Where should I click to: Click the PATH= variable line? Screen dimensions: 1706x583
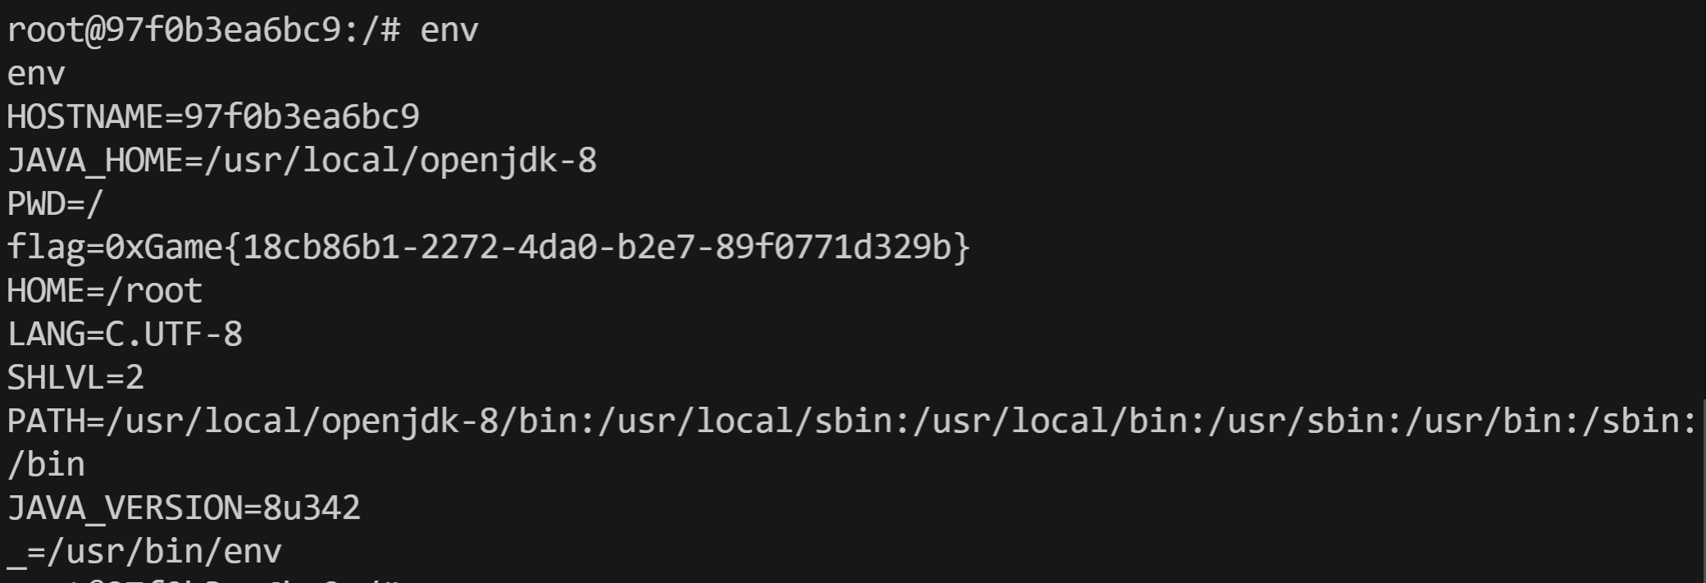click(851, 421)
